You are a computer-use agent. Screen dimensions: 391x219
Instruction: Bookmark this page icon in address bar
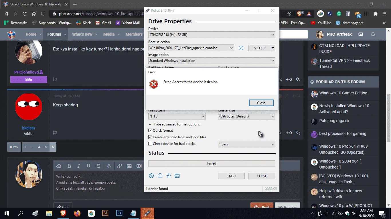(43, 14)
